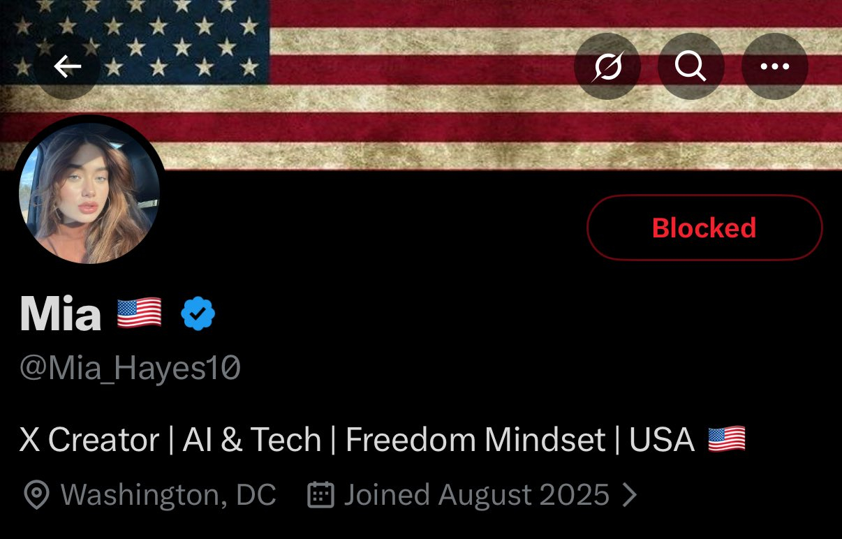This screenshot has height=539, width=842.
Task: Tap the location pin icon
Action: click(x=36, y=495)
